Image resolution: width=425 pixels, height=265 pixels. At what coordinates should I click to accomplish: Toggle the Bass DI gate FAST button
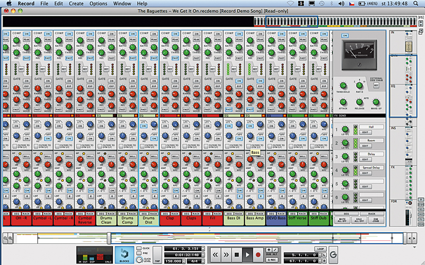pos(229,110)
